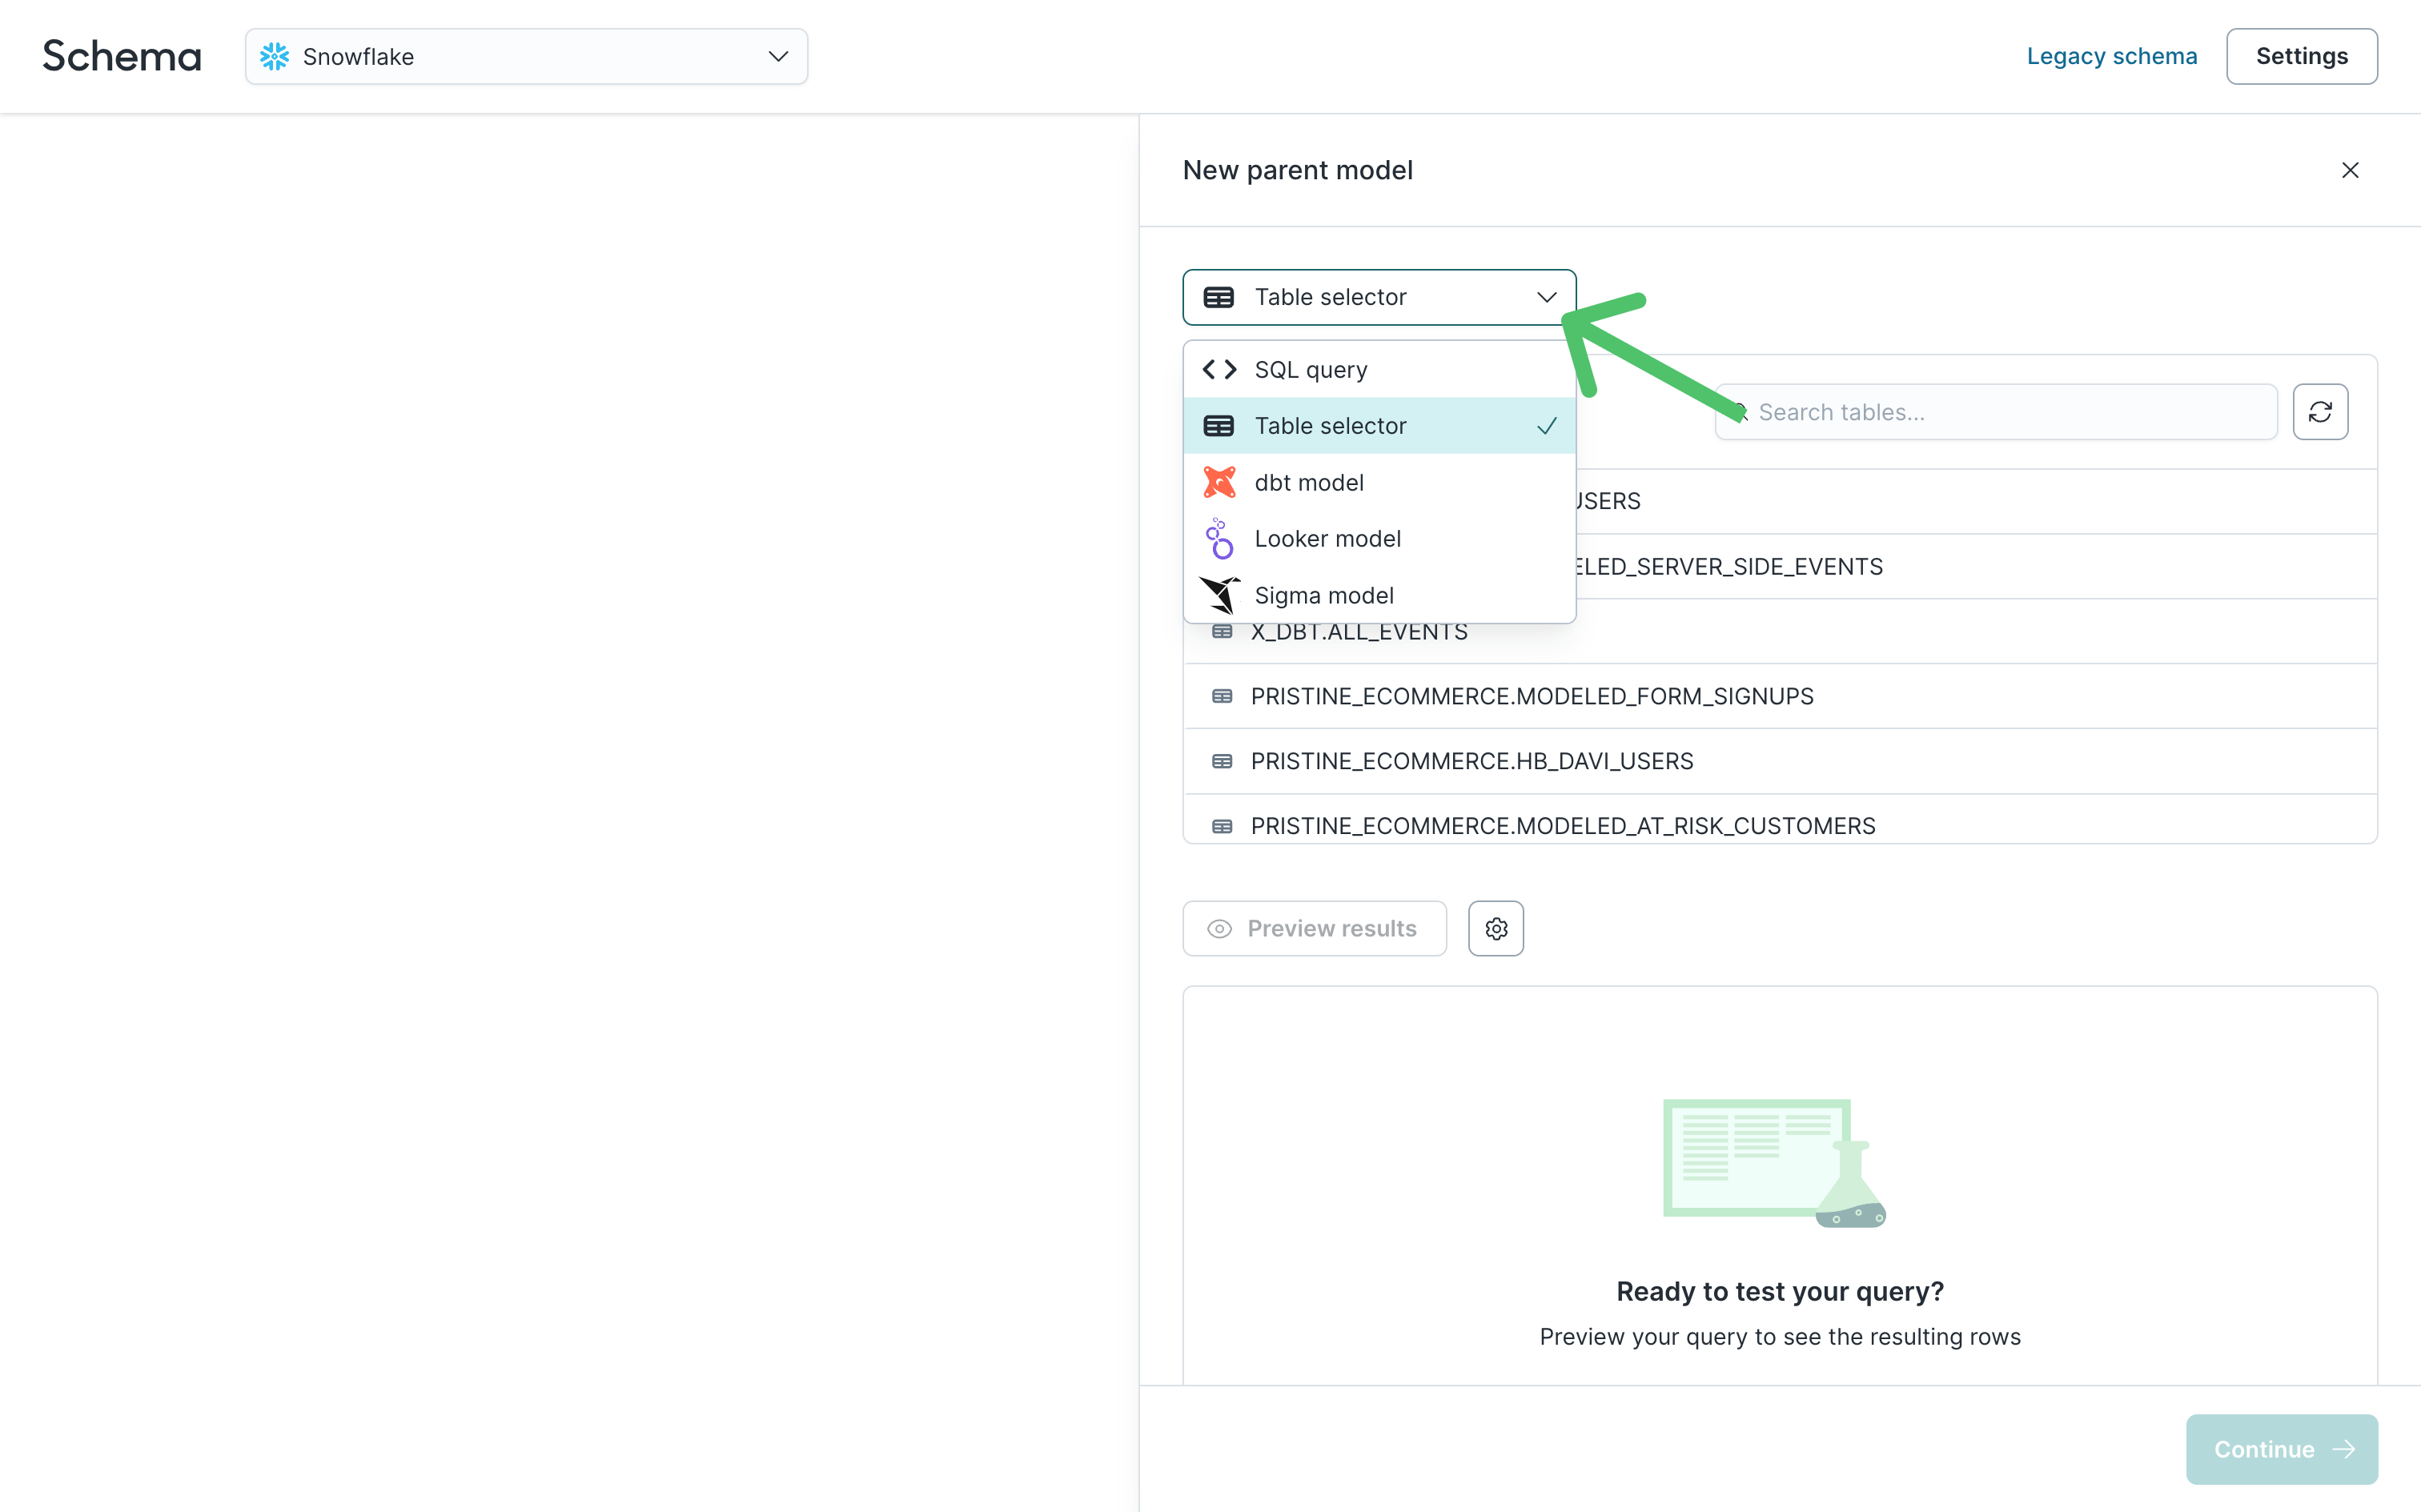Click the refresh tables icon button
The width and height of the screenshot is (2421, 1512).
2322,411
